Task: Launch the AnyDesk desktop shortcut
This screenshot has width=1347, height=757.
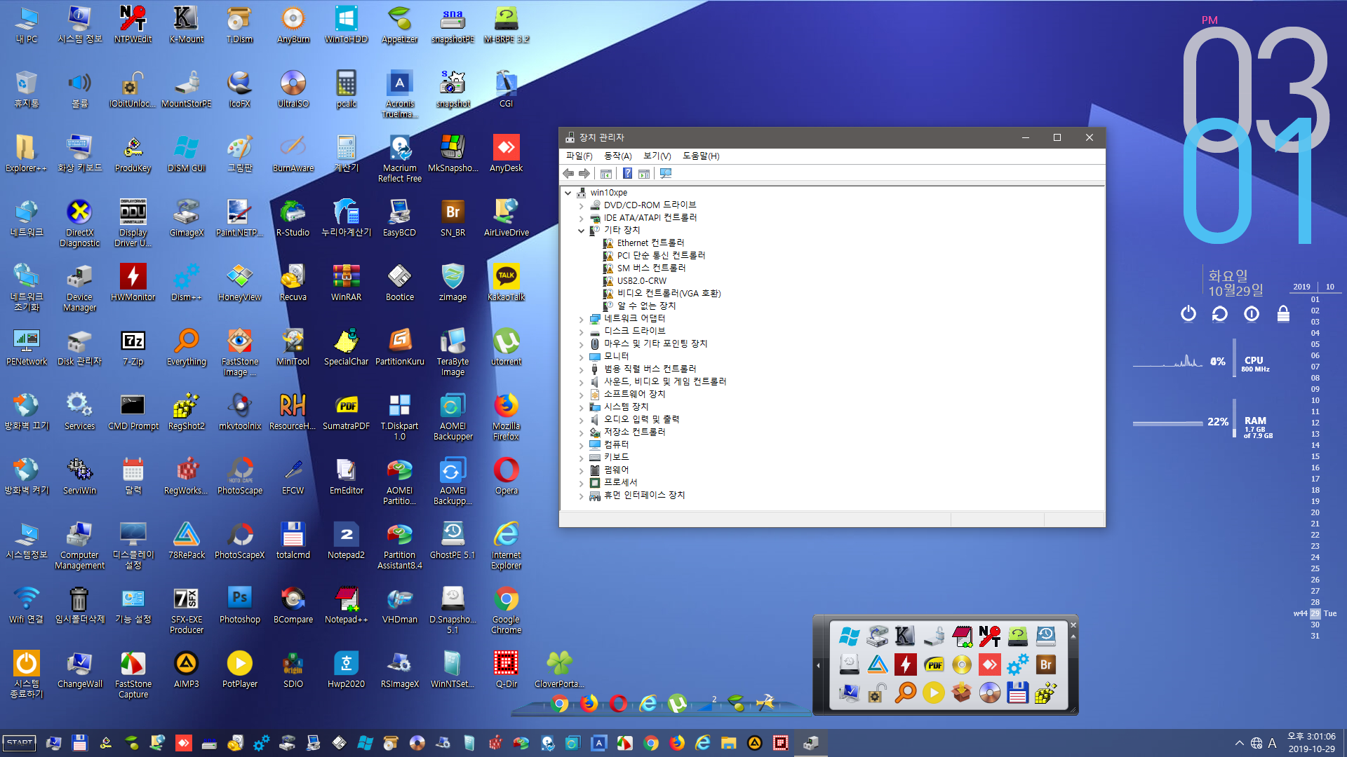Action: [x=506, y=154]
